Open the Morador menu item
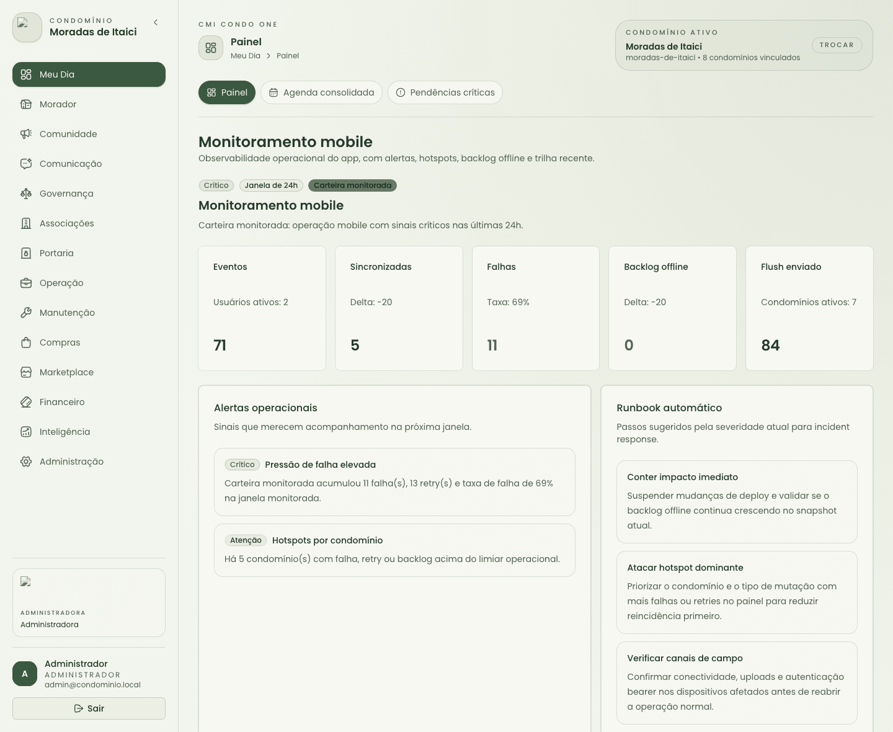 tap(89, 104)
